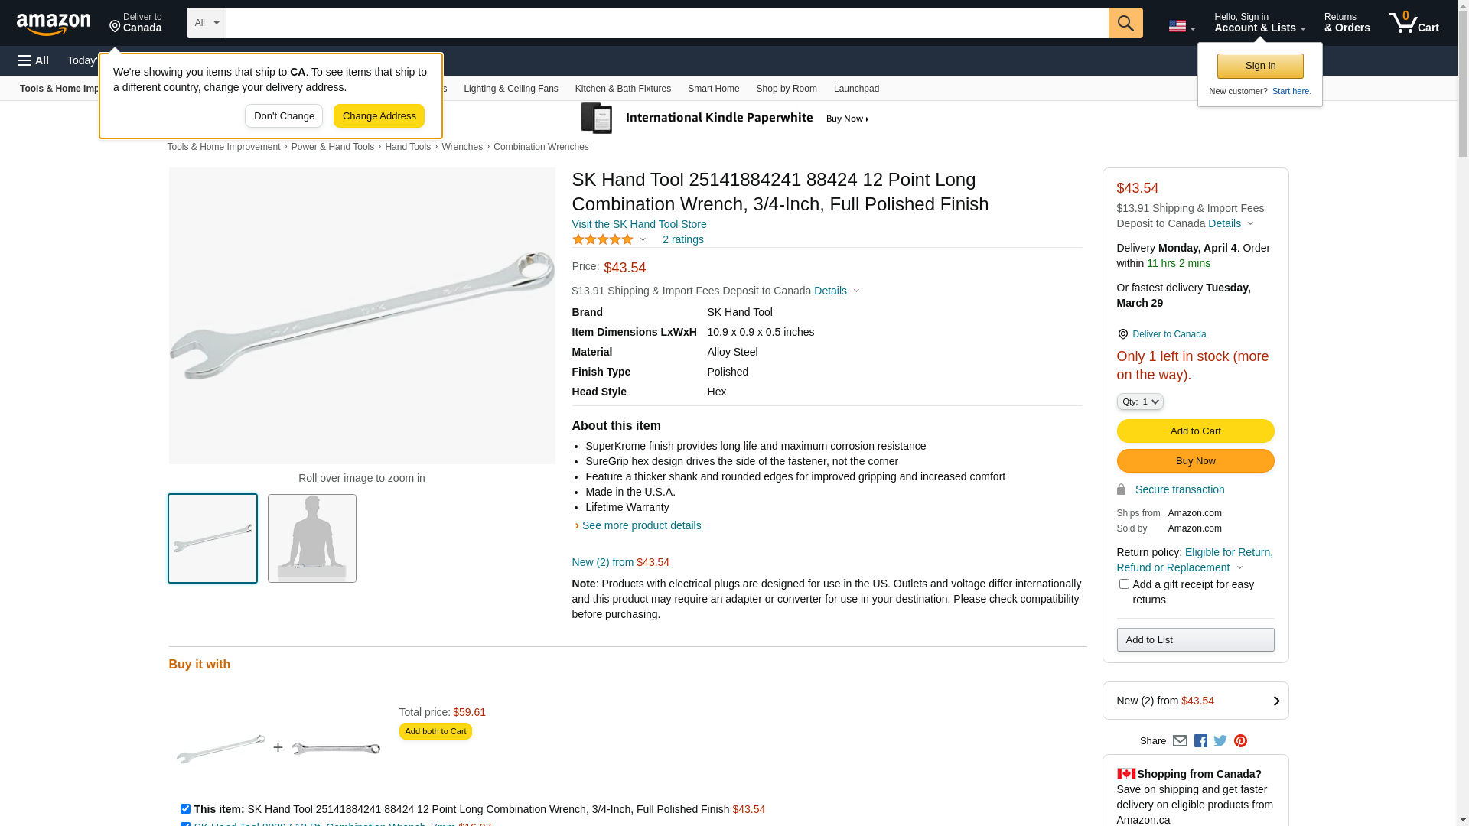Share the product on Pinterest

tap(1240, 740)
